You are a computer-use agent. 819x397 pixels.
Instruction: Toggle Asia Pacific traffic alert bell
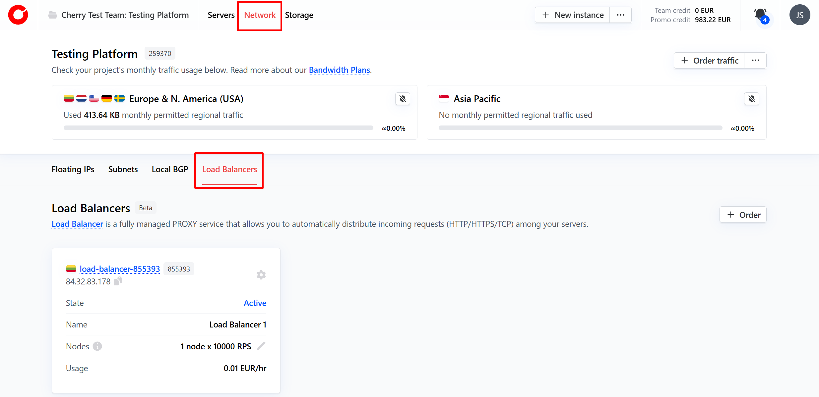point(751,99)
